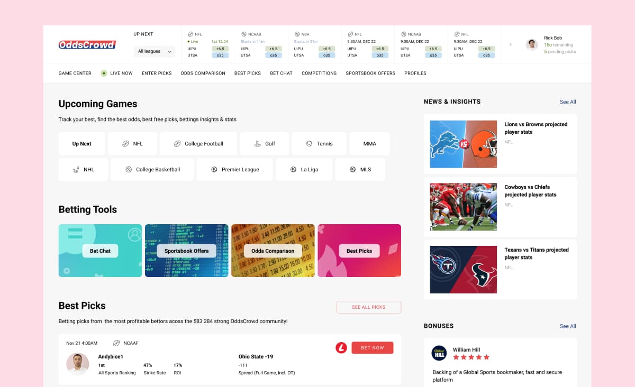635x387 pixels.
Task: Click the green Live Now indicator dot
Action: click(104, 73)
